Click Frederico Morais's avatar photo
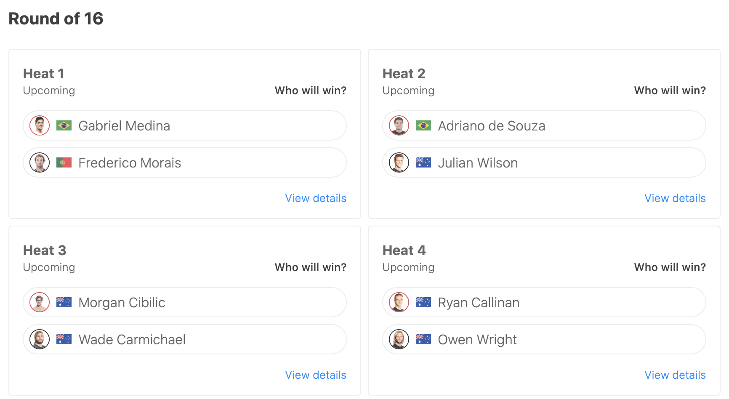 (40, 162)
